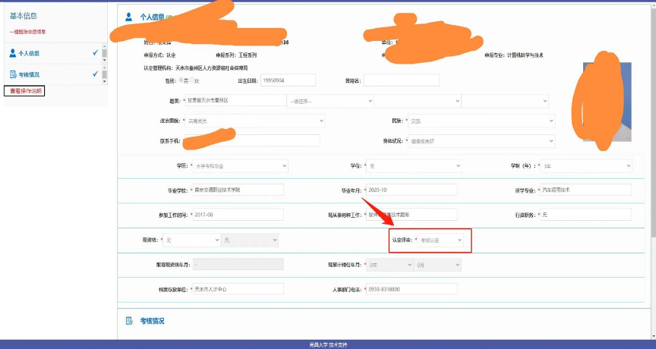Click the 查看操作说明 link
Screen dimensions: 656x349
point(25,91)
